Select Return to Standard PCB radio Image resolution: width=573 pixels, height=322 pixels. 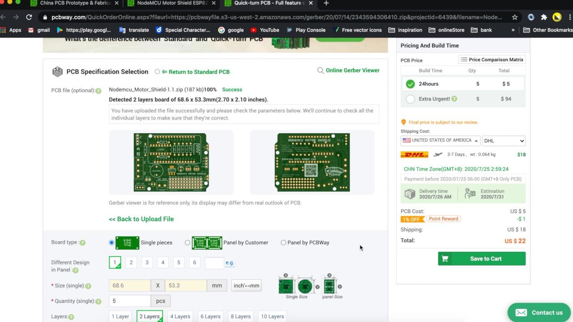point(157,72)
